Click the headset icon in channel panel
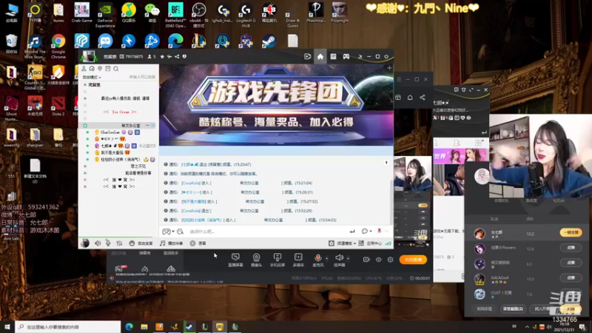 tap(92, 69)
